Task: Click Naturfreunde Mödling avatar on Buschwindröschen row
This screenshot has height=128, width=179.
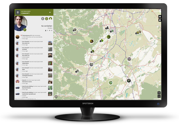Action: point(17,88)
